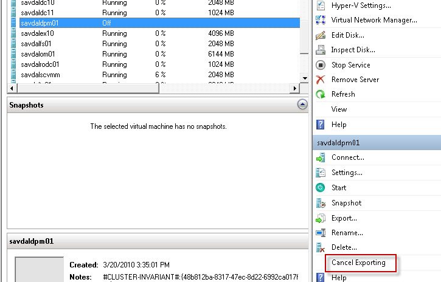Viewport: 441px width, 282px height.
Task: Select the savdalrodc01 virtual machine
Action: [40, 64]
